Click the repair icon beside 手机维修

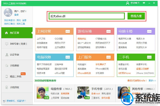click(x=7, y=66)
